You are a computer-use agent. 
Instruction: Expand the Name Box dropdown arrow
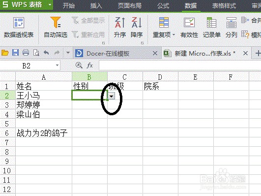point(57,65)
